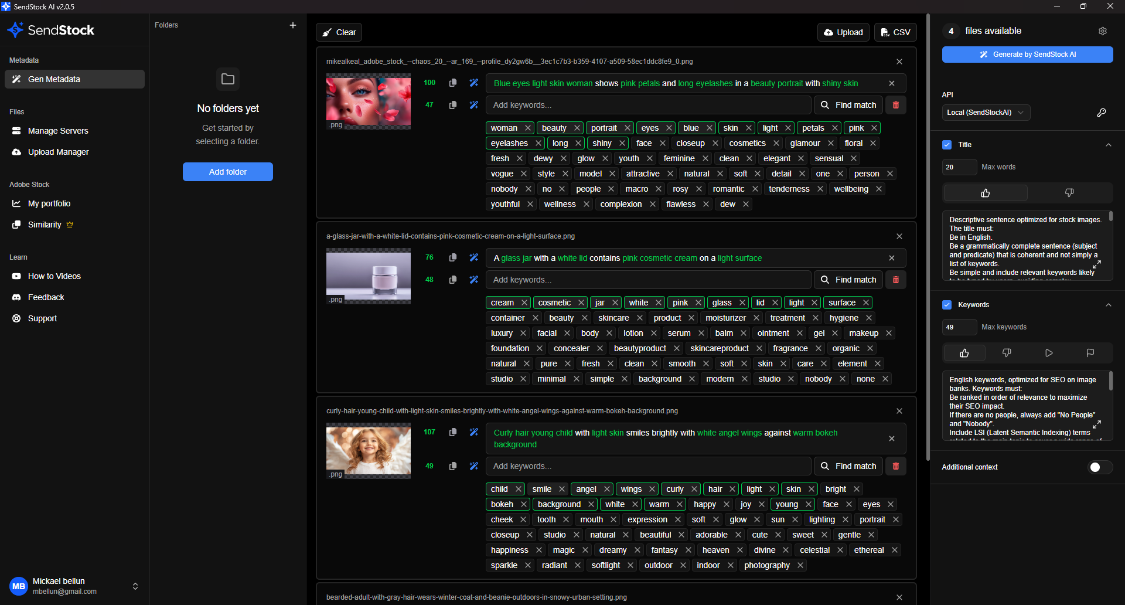Click the settings gear icon beside files available
Viewport: 1125px width, 605px height.
pyautogui.click(x=1102, y=31)
